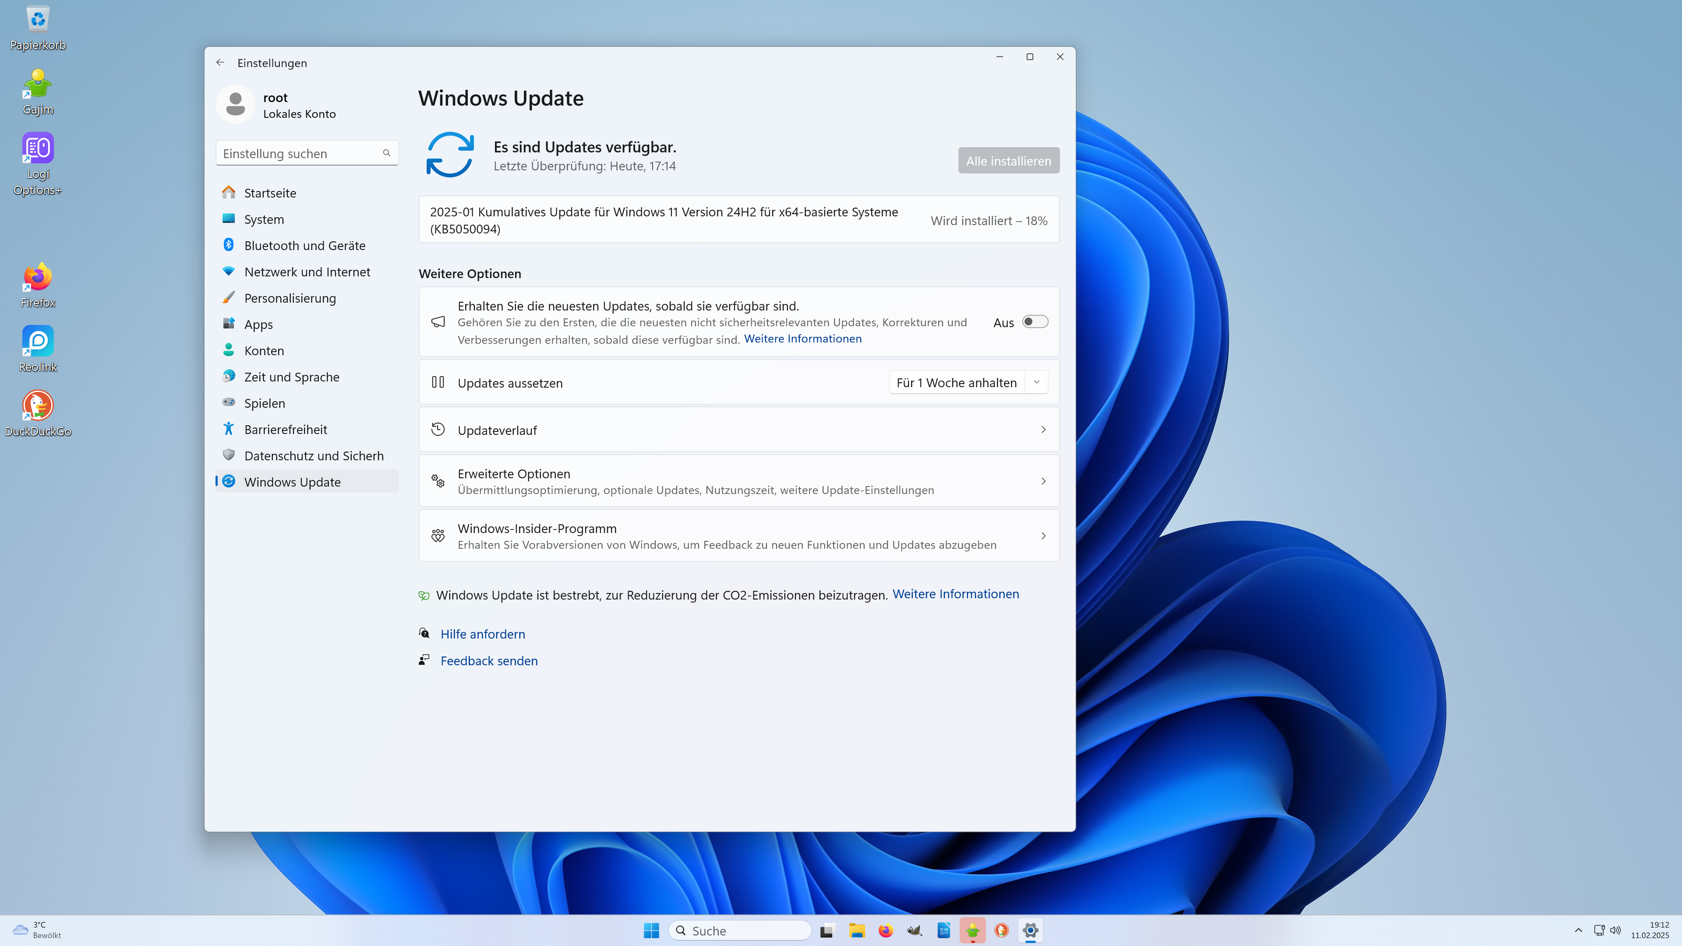Click the back arrow in Einstellungen
This screenshot has height=946, width=1682.
pyautogui.click(x=220, y=63)
